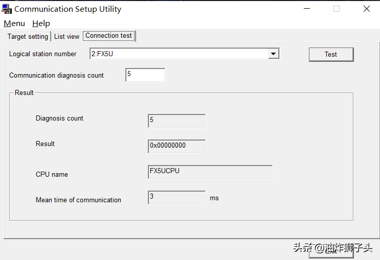Click the CPU name field FX5UCPU

[x=210, y=172]
